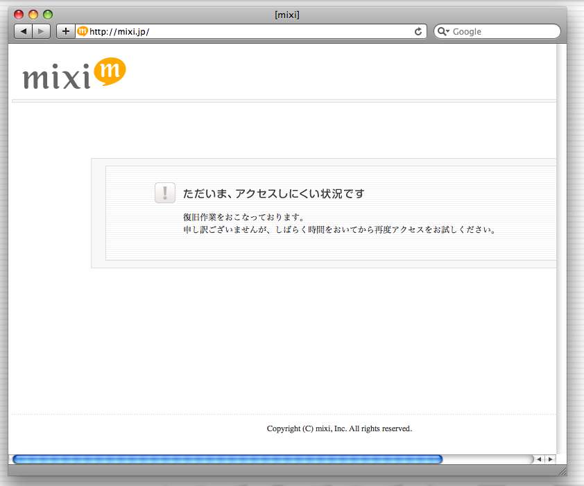Click the Copyright (C) mixi, Inc. text
The image size is (584, 486).
click(x=339, y=428)
